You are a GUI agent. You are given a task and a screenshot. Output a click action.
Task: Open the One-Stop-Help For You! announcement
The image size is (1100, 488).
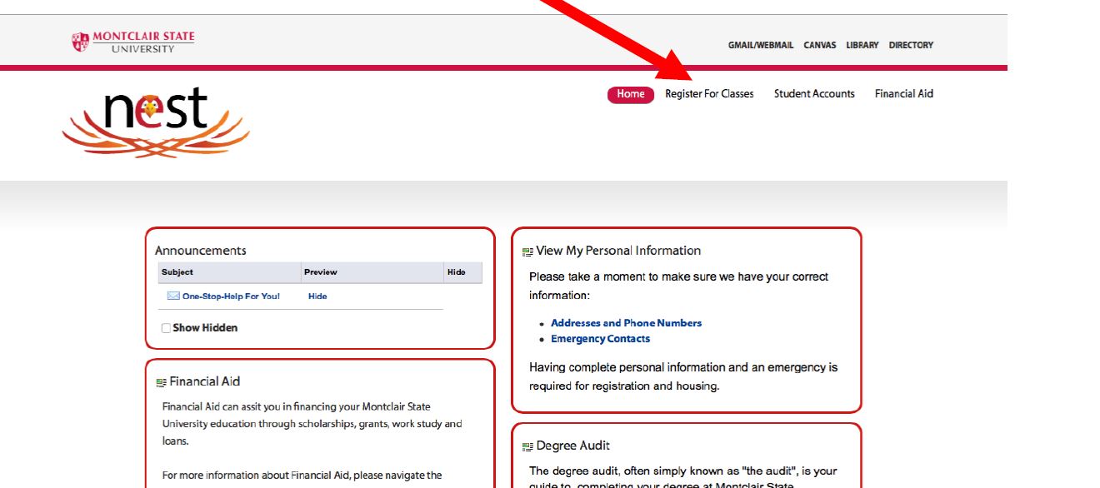[231, 296]
